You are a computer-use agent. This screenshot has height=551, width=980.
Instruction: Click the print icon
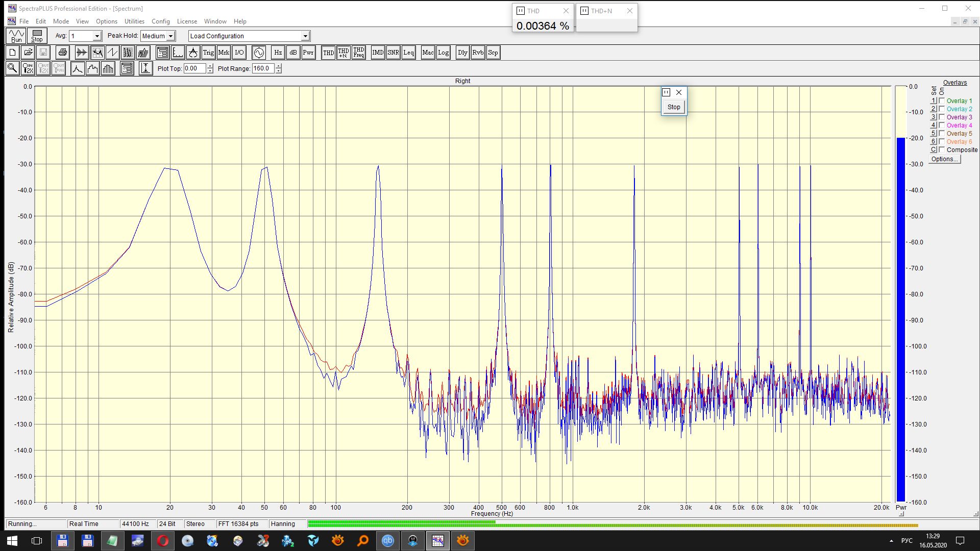(x=63, y=53)
